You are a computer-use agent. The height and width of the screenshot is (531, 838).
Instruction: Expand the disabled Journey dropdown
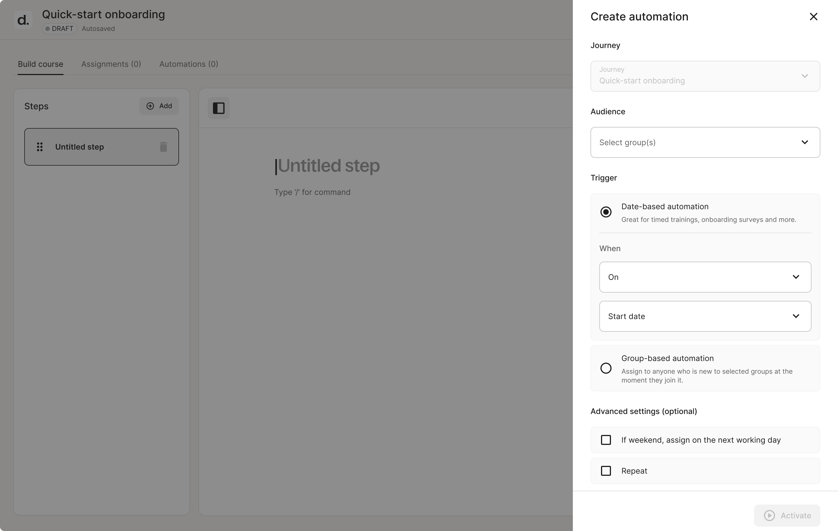point(705,76)
